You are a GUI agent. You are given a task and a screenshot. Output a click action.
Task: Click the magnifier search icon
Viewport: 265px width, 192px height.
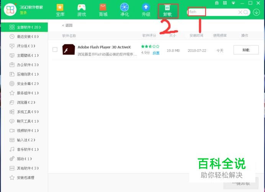tap(246, 12)
